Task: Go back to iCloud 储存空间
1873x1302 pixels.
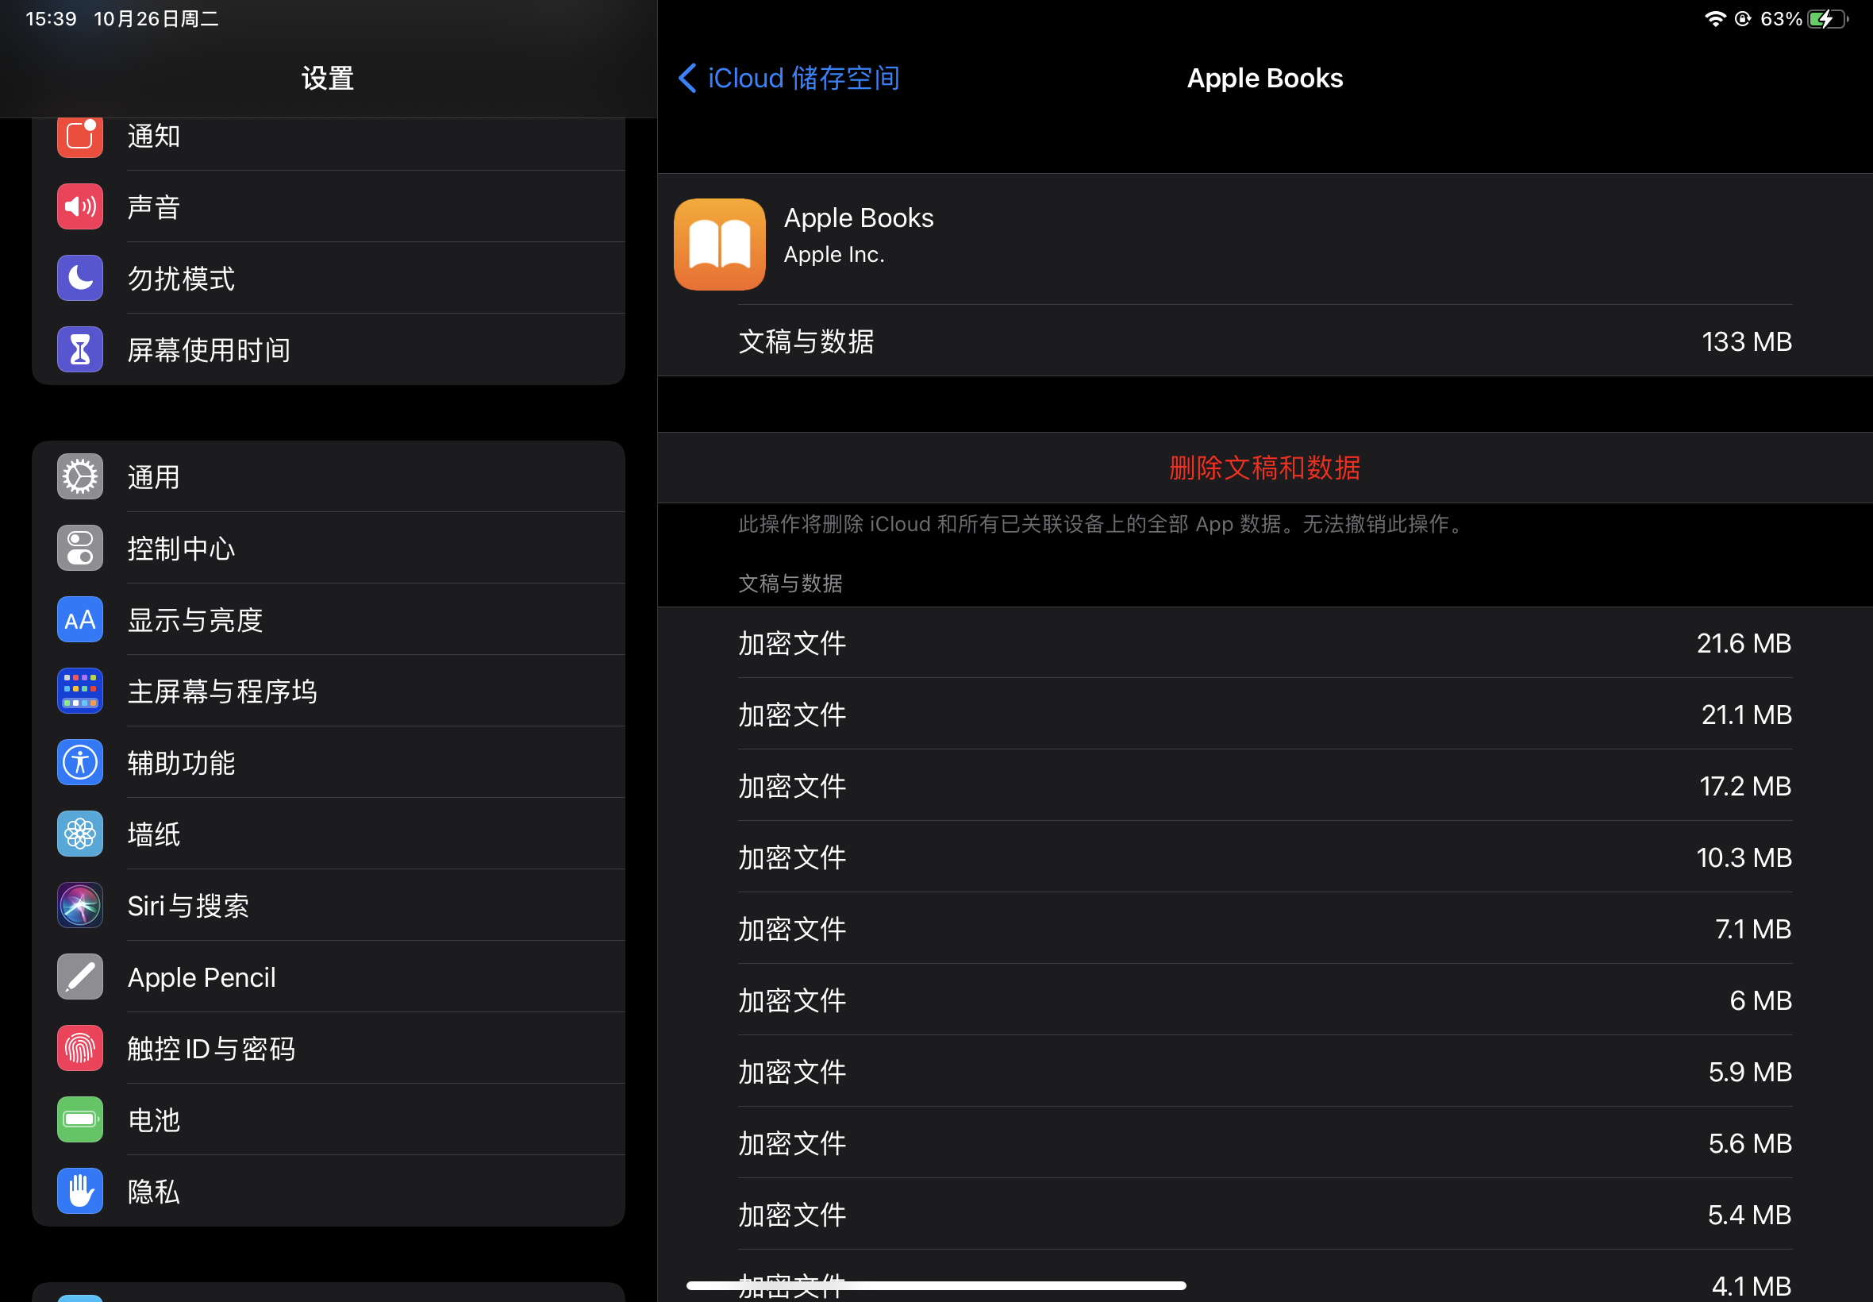Action: (789, 79)
